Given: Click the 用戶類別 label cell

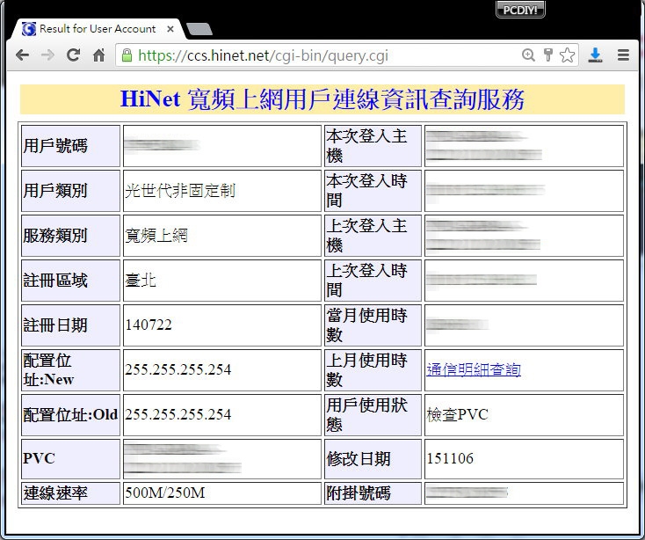Looking at the screenshot, I should point(70,191).
